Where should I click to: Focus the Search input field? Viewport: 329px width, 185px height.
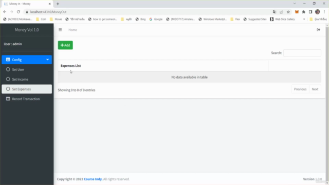click(302, 53)
